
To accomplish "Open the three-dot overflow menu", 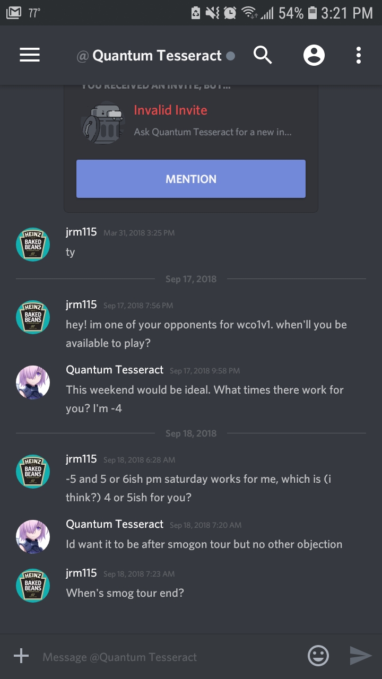I will click(x=359, y=55).
